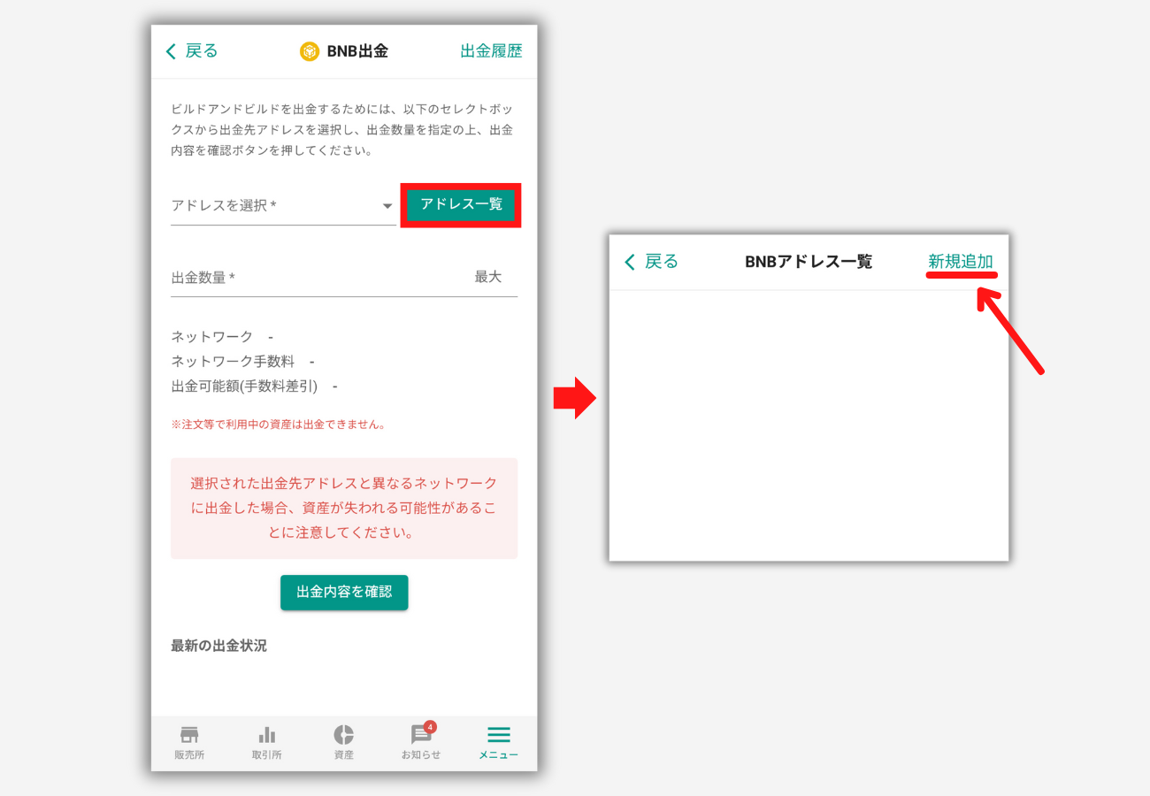Image resolution: width=1150 pixels, height=796 pixels.
Task: Click back chevron on BNBアドレス一覧 screen
Action: [x=630, y=262]
